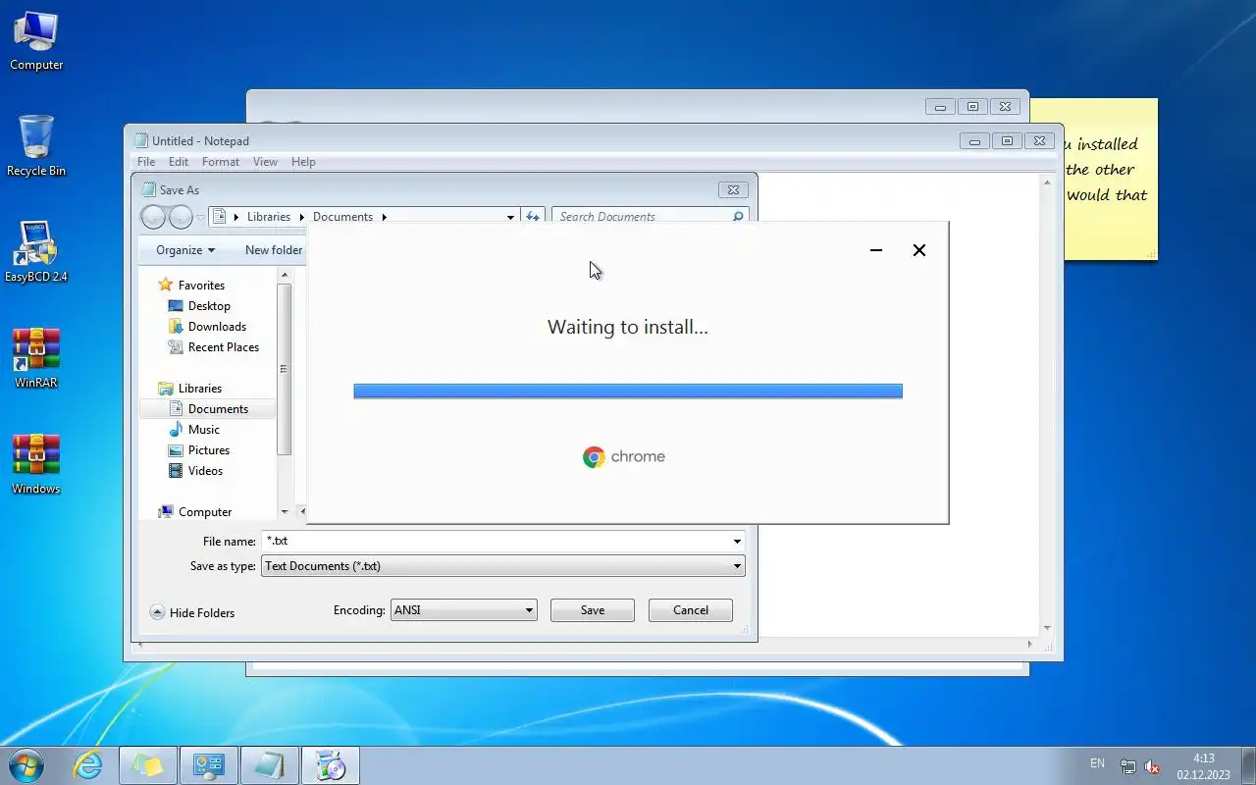1256x785 pixels.
Task: Click the EN language indicator
Action: (x=1097, y=763)
